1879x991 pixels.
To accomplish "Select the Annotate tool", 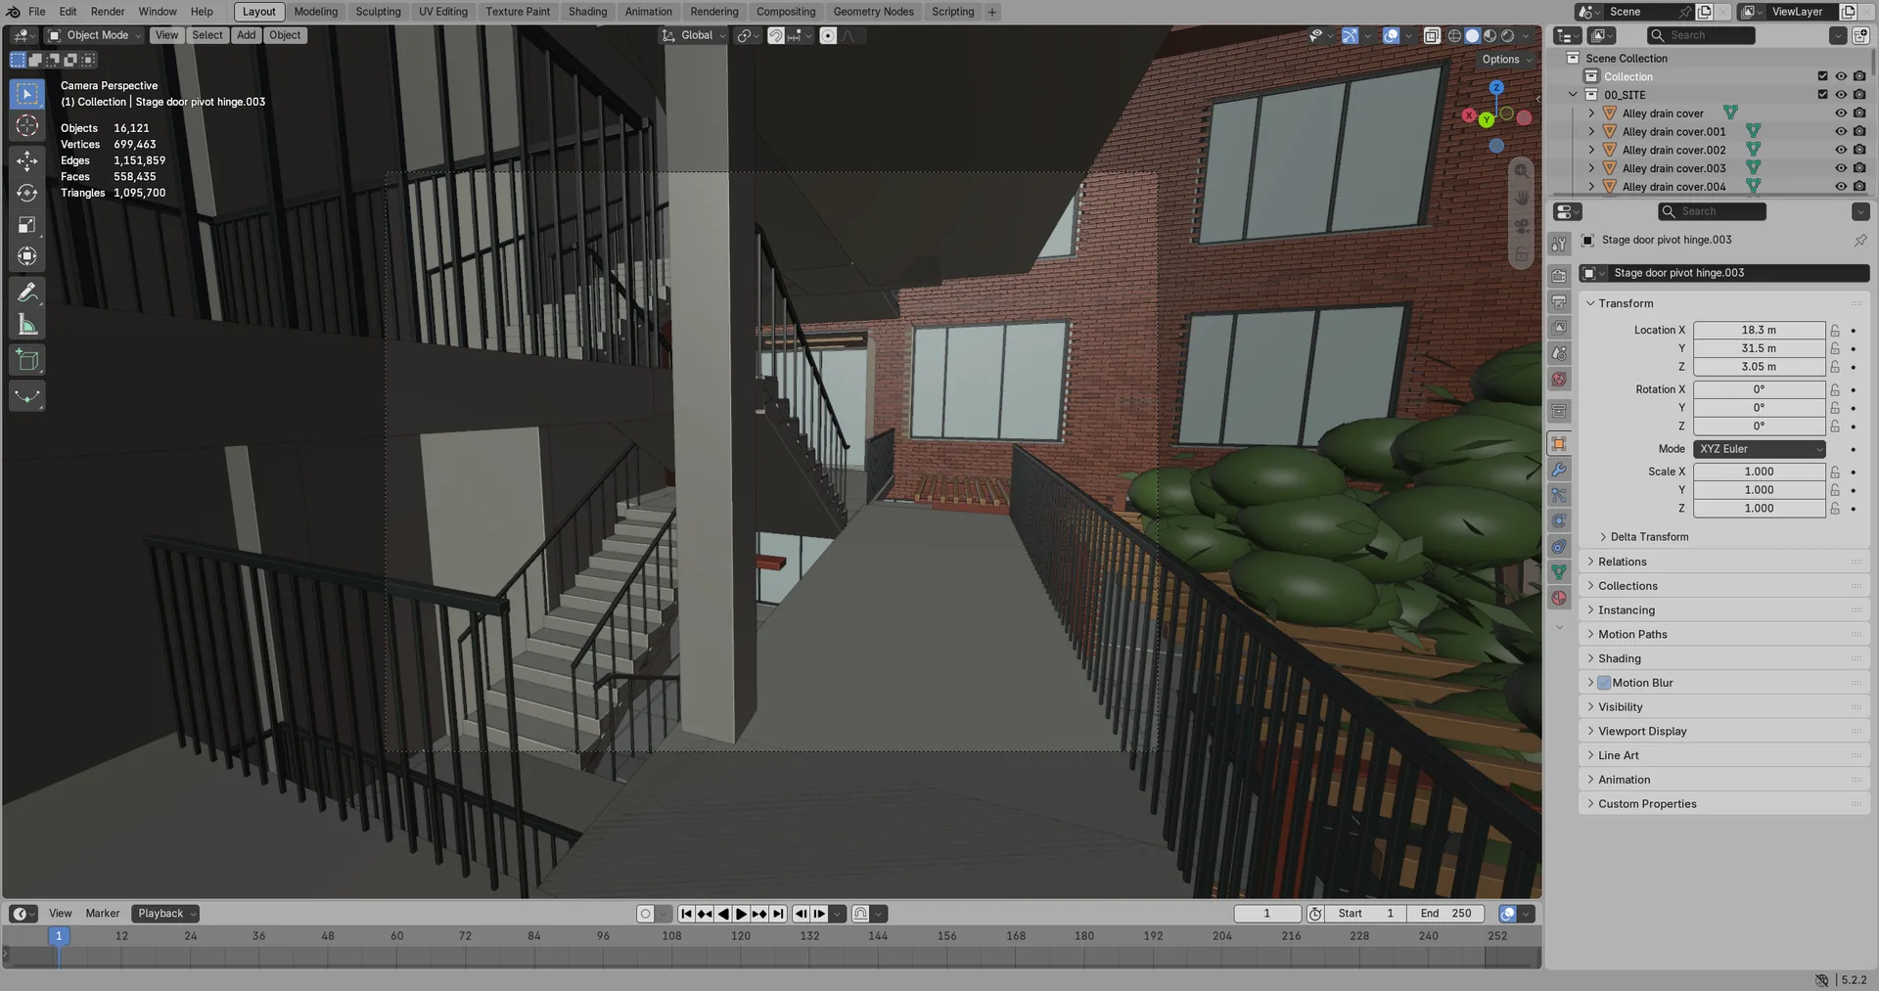I will [27, 293].
